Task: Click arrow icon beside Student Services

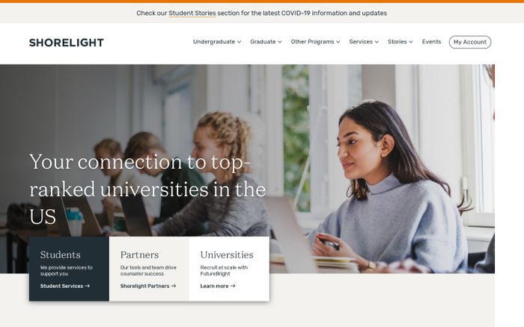Action: pyautogui.click(x=88, y=286)
